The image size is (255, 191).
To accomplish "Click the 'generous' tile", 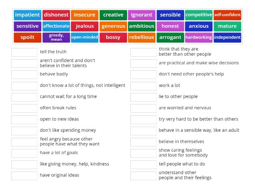I will (x=113, y=26).
